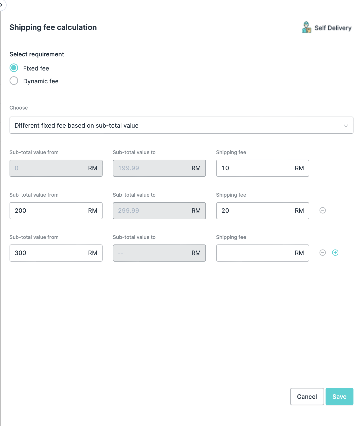Select the Dynamic fee radio button
The image size is (360, 426).
(14, 81)
